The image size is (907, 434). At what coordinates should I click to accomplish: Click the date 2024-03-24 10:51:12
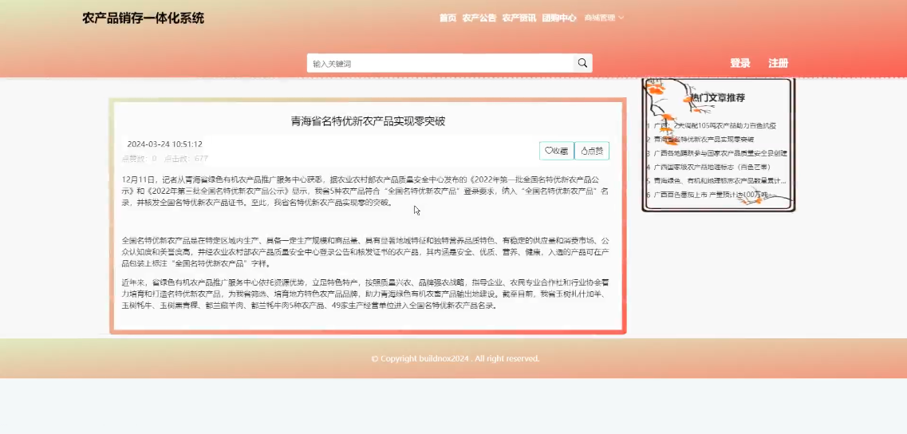(x=165, y=144)
